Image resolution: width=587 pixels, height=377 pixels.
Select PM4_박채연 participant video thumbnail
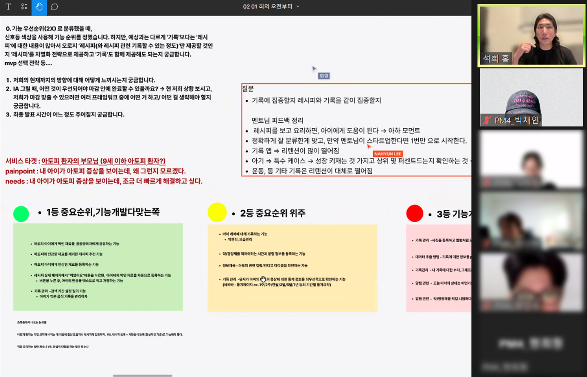tap(531, 97)
